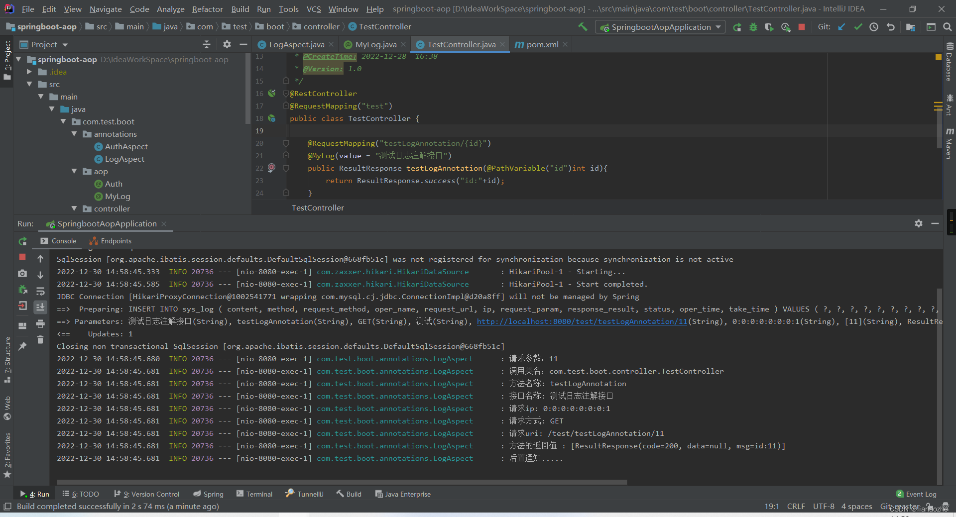Toggle soft-wrap in console
The height and width of the screenshot is (517, 956).
[40, 291]
